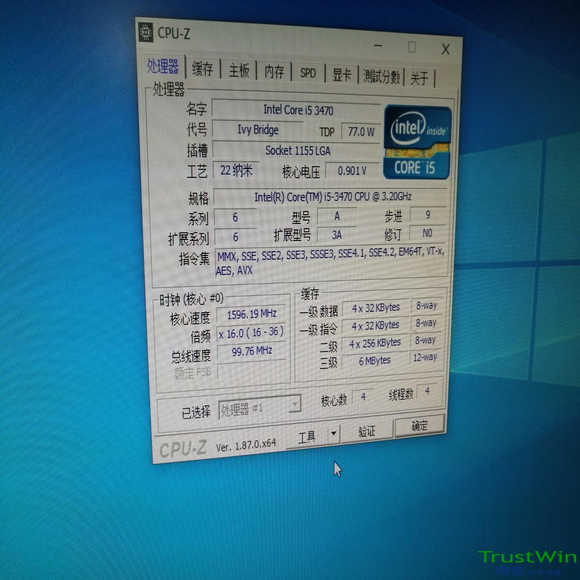This screenshot has width=580, height=580.
Task: Open the 内存 tab
Action: [x=274, y=72]
